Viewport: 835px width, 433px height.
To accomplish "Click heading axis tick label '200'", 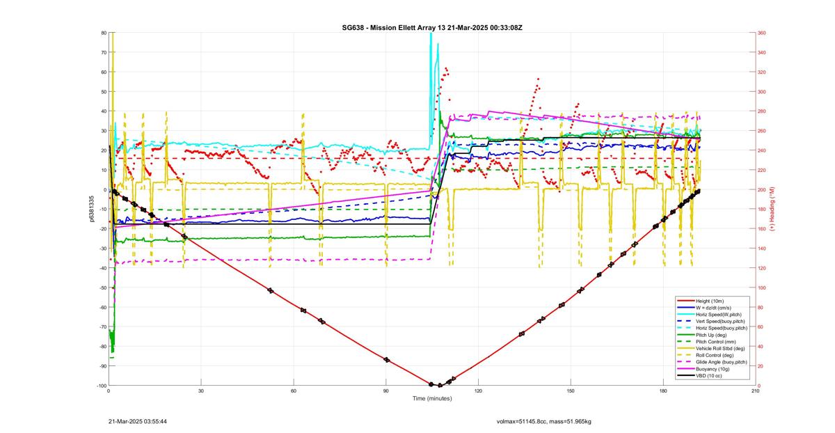I will (761, 189).
